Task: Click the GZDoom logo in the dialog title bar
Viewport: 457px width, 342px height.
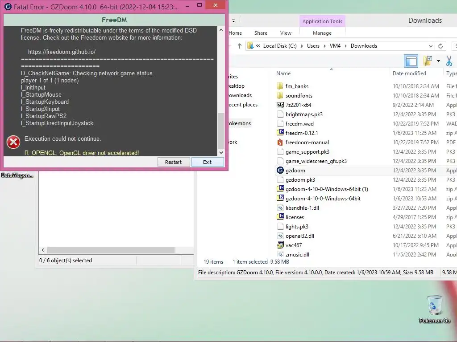Action: (8, 6)
